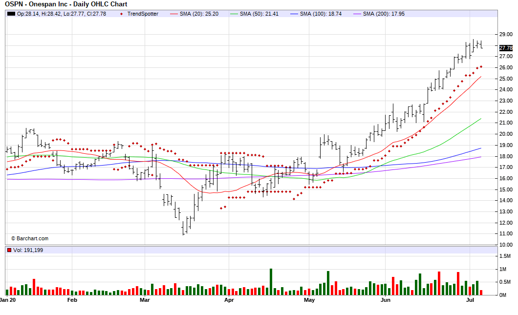Click the black OHLC legend swatch
Image resolution: width=518 pixels, height=315 pixels.
(x=11, y=14)
